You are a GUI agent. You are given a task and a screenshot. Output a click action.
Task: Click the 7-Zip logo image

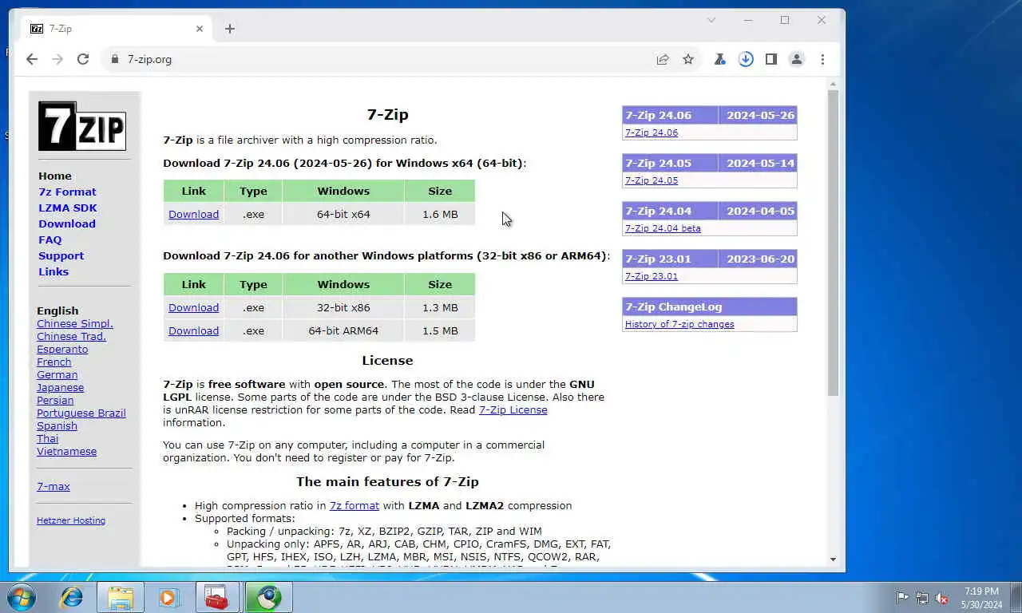(82, 126)
